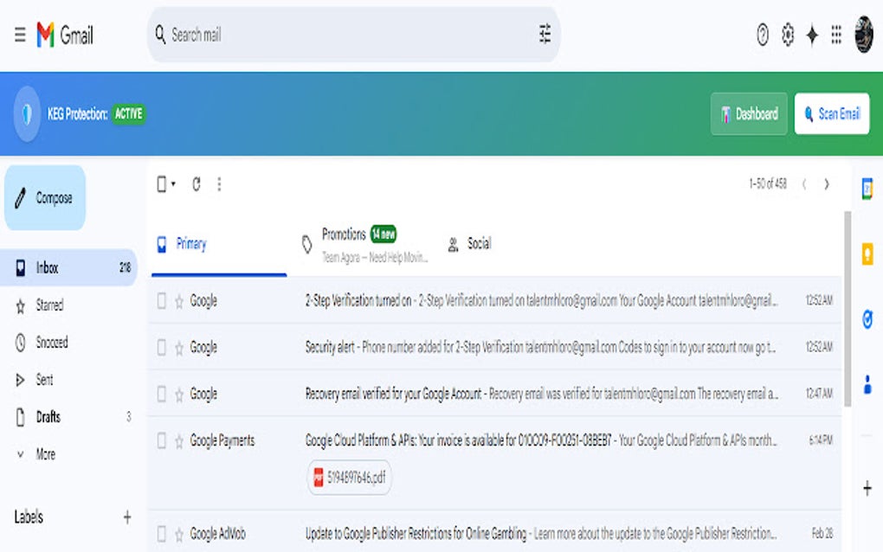The image size is (883, 552).
Task: Open the Google apps launcher grid
Action: (x=836, y=35)
